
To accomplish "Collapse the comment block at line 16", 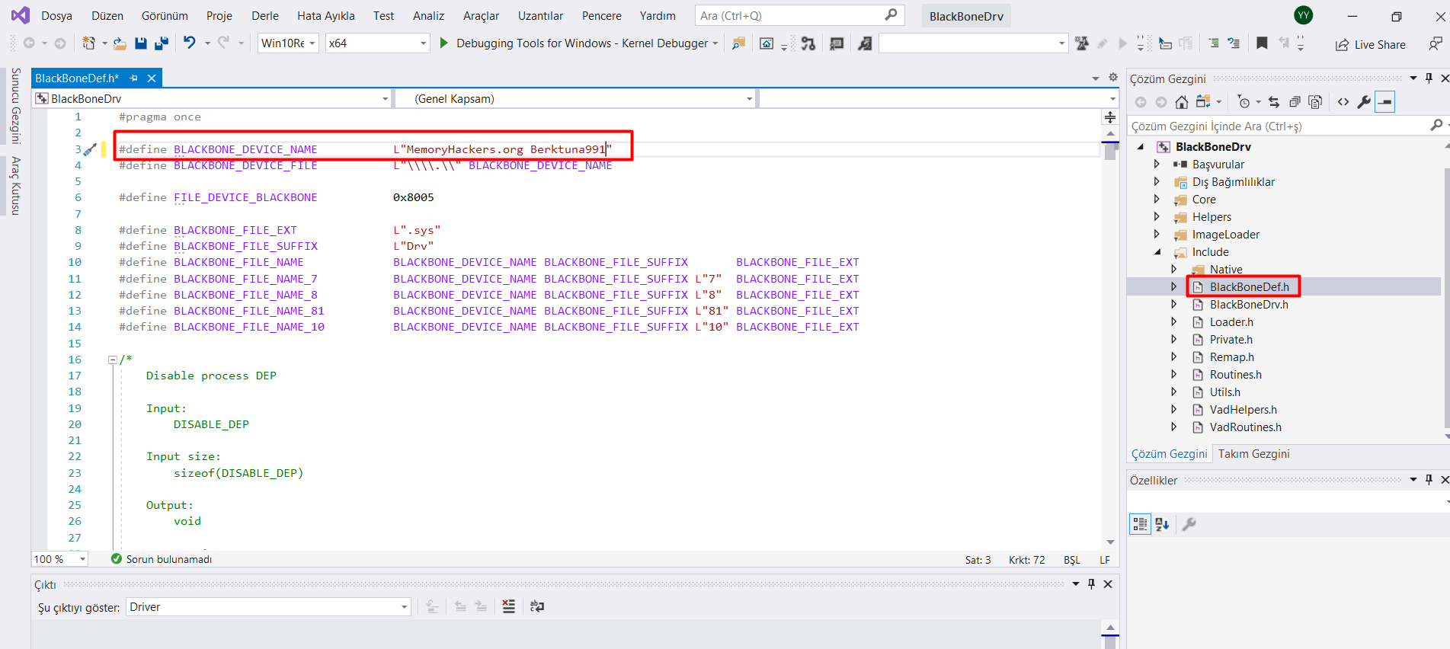I will (x=112, y=360).
